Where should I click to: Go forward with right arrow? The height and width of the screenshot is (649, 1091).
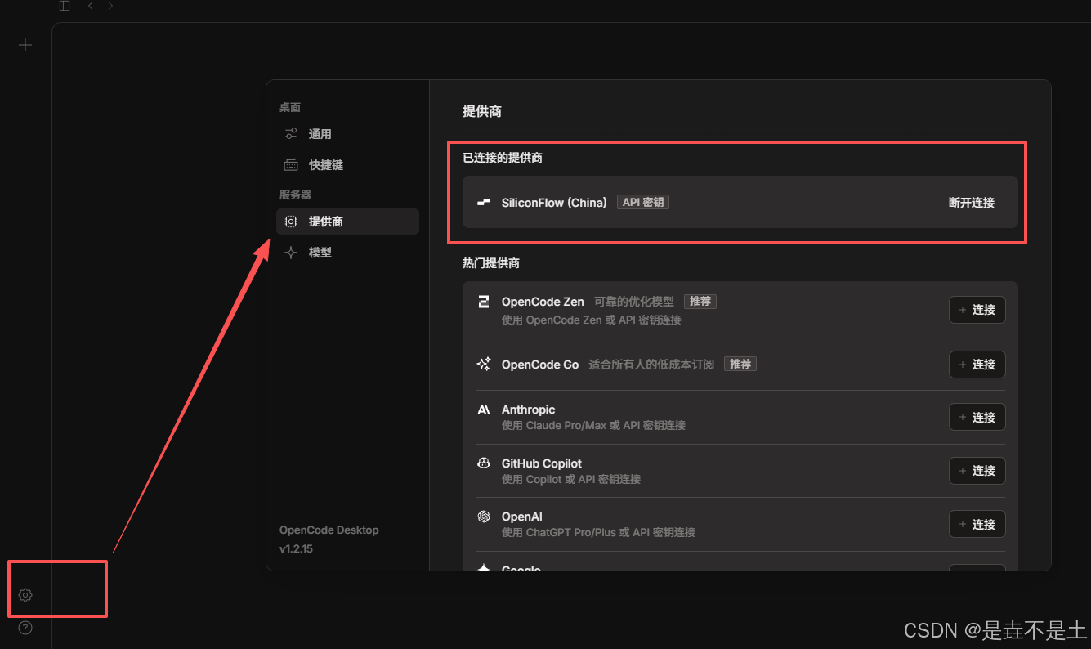[x=110, y=6]
